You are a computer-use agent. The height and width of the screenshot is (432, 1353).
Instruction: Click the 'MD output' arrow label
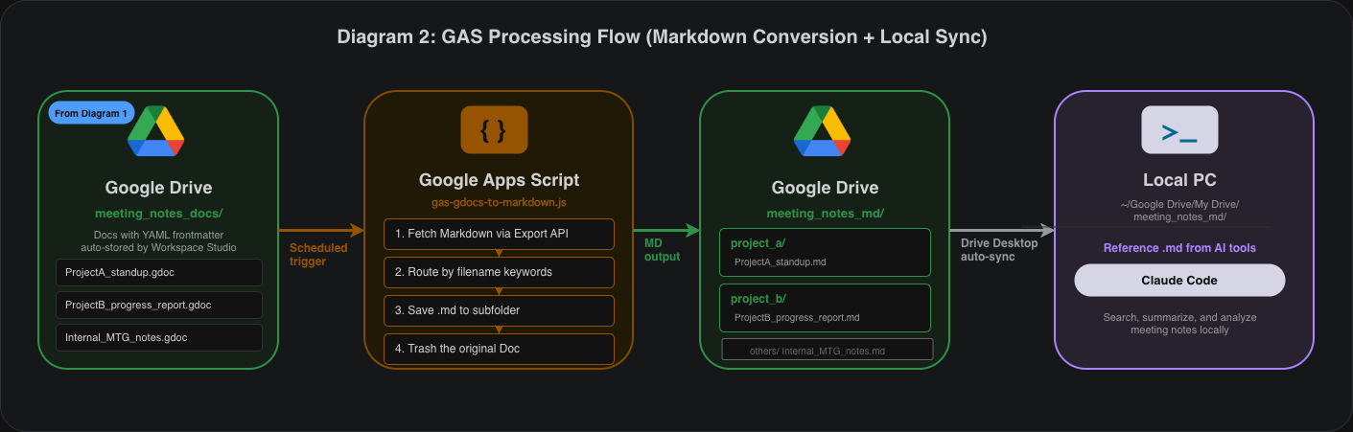click(662, 250)
